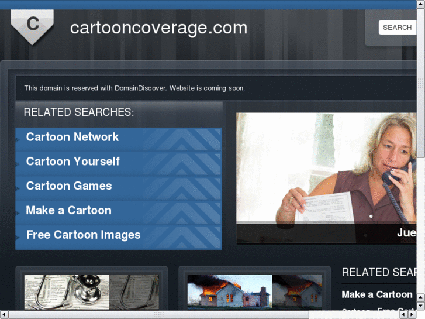Click the RELATED SEARCHES: heading
Viewport: 425px width, 319px height.
(79, 112)
